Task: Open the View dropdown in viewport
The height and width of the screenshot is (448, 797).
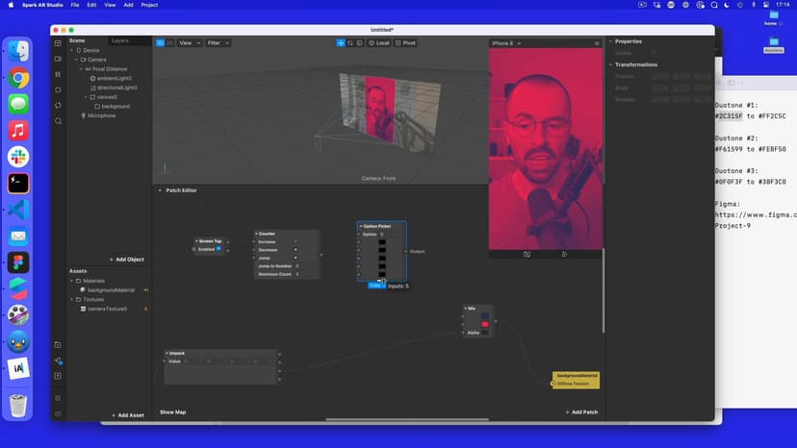Action: [x=190, y=43]
